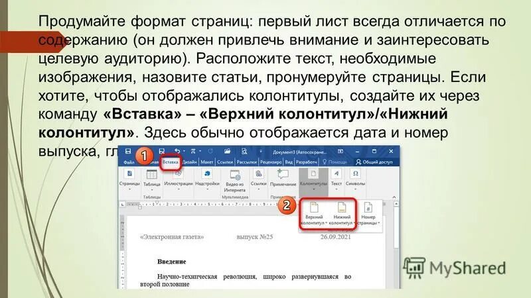Click the vertical scrollbar up arrow
531x298 pixels.
[396, 204]
